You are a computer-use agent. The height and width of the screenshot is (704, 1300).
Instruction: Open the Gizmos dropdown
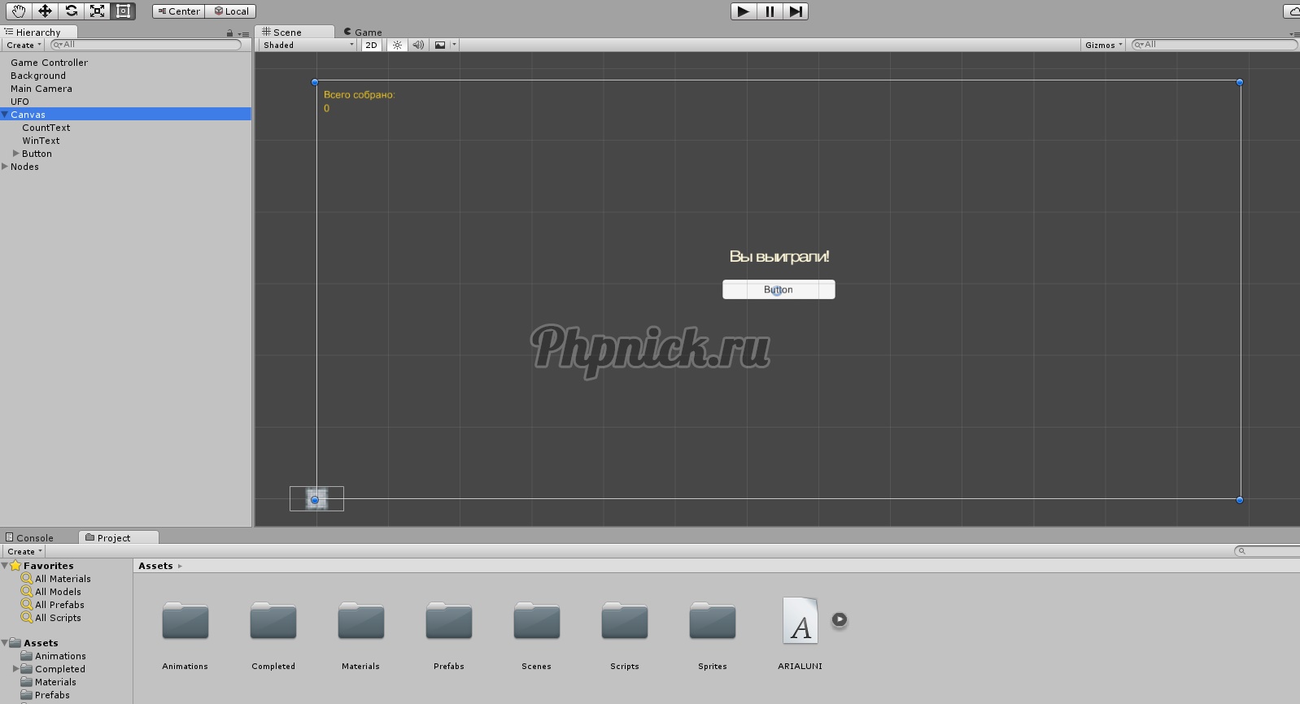coord(1103,45)
